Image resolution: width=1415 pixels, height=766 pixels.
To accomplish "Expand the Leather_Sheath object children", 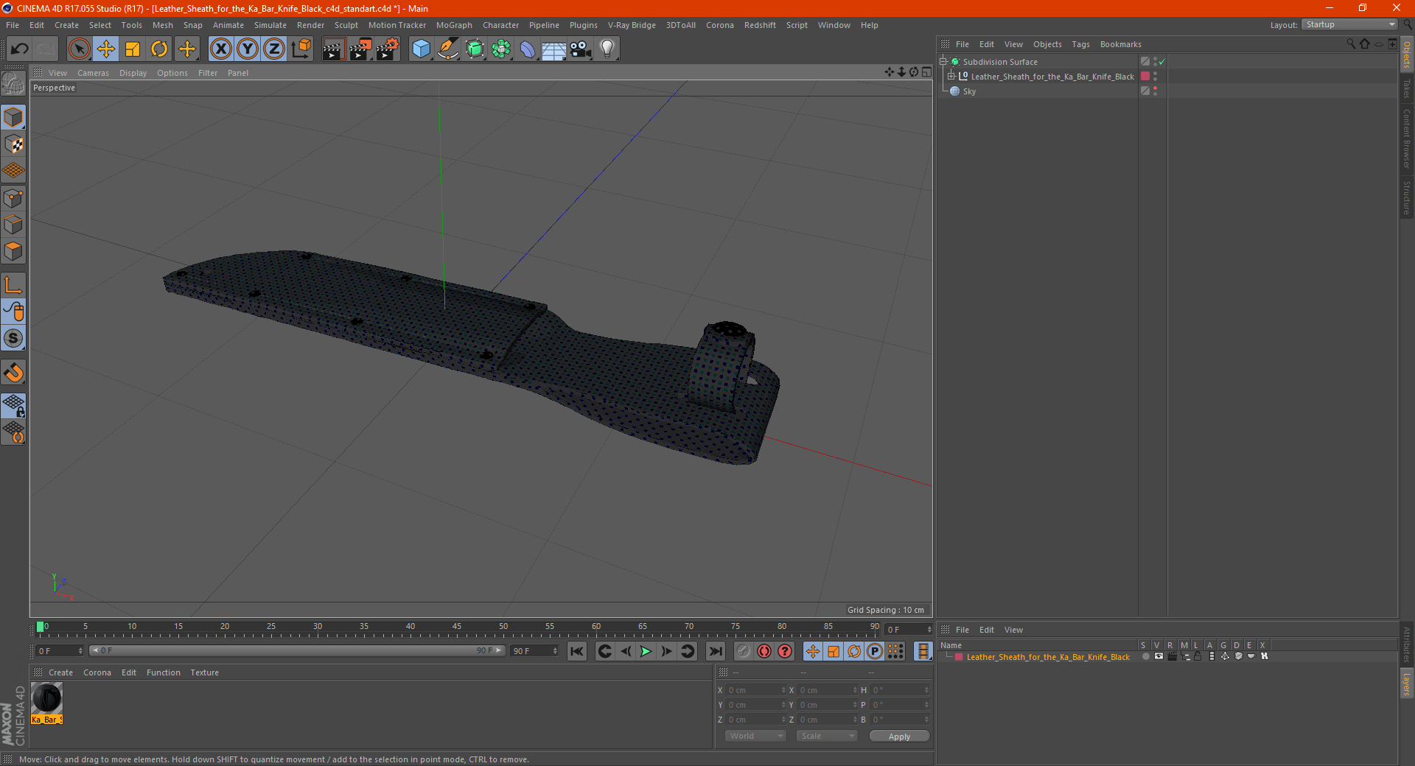I will tap(951, 77).
